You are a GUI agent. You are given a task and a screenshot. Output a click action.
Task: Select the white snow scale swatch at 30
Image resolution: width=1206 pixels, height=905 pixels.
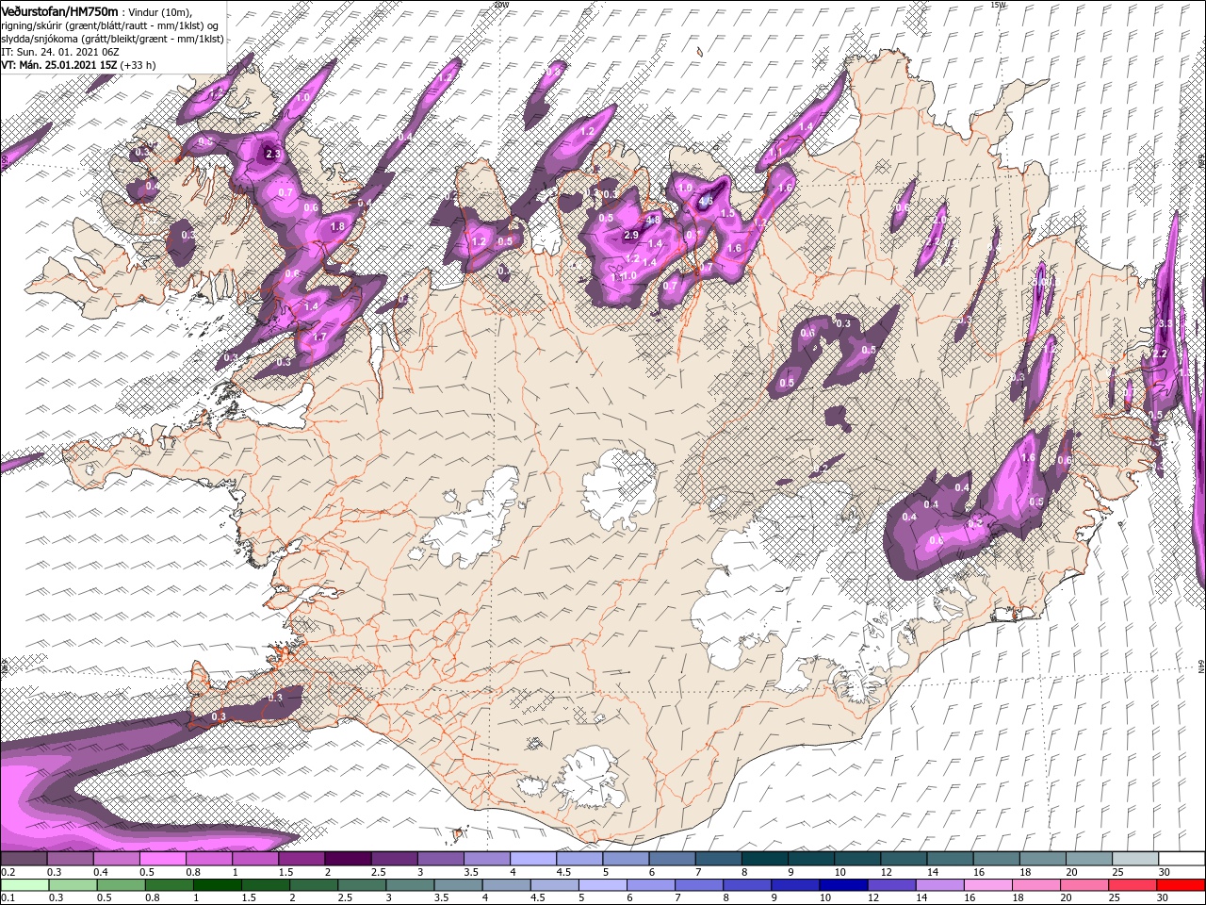coord(1182,858)
